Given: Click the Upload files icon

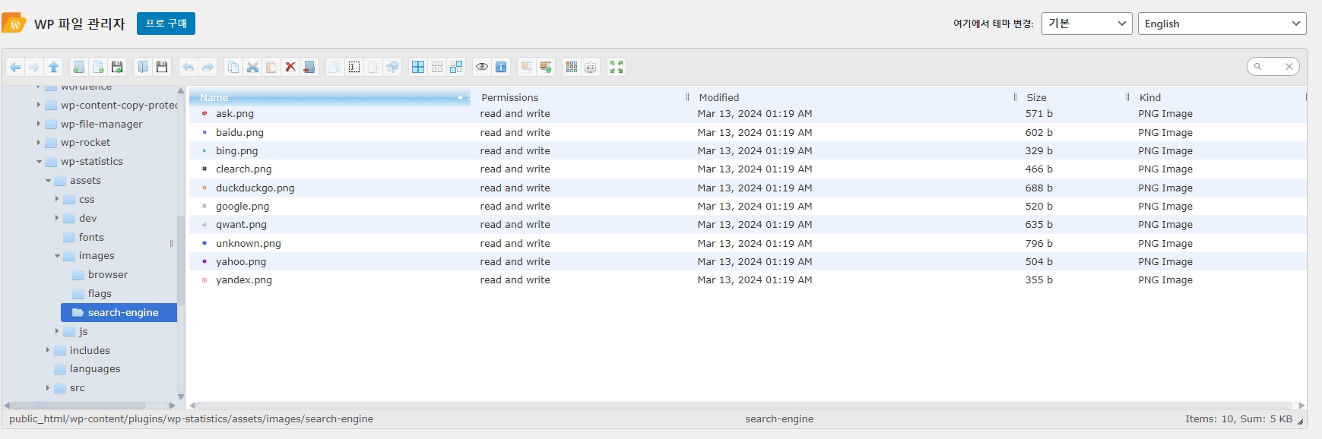Looking at the screenshot, I should point(117,67).
